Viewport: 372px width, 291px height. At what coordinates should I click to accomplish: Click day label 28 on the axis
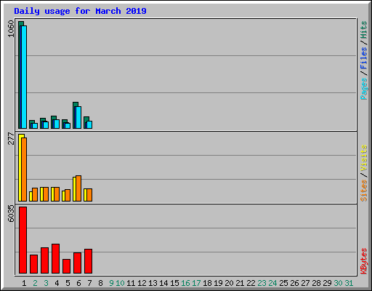[316, 283]
